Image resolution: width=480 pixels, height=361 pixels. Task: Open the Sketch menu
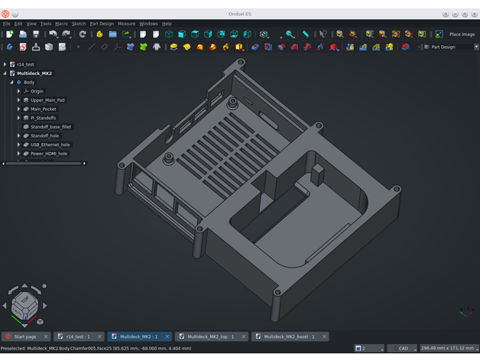point(79,24)
